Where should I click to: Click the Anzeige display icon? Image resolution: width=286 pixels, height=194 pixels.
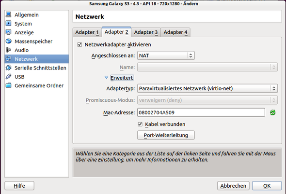click(x=8, y=32)
